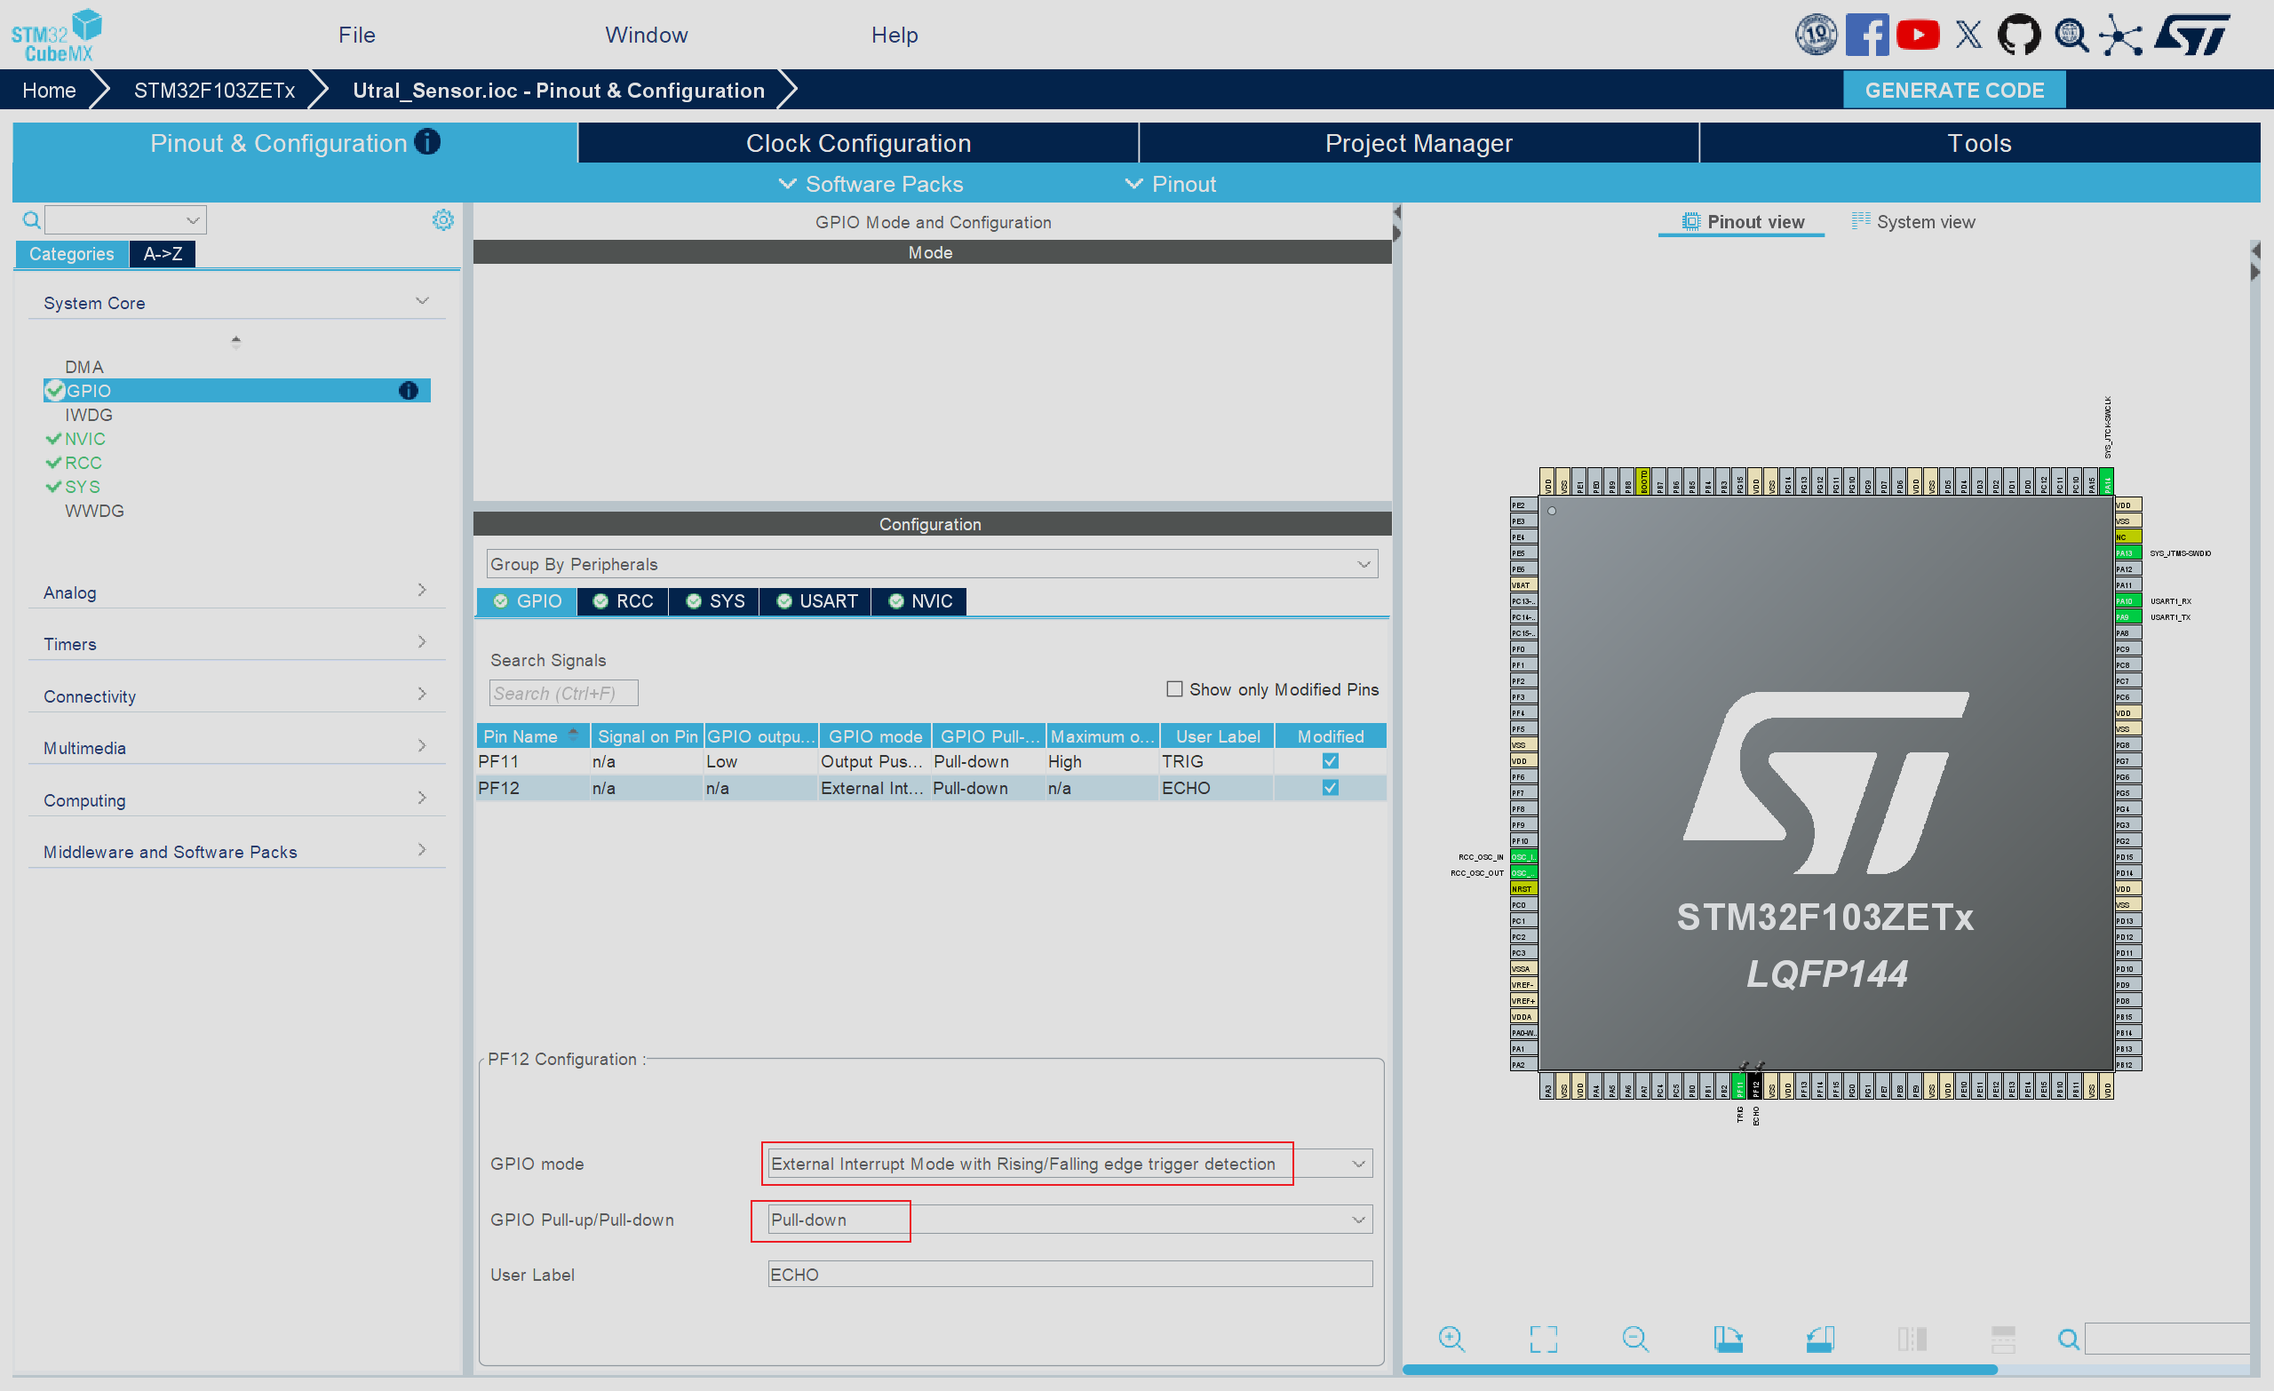This screenshot has width=2274, height=1391.
Task: Open the Group By Peripherals dropdown
Action: (x=932, y=564)
